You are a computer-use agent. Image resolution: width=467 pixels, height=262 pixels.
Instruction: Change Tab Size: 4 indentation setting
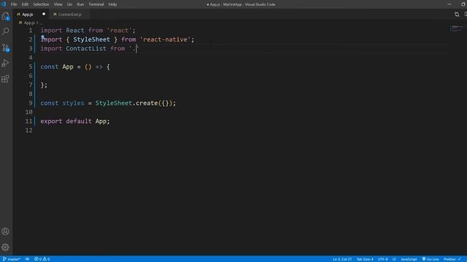[365, 259]
